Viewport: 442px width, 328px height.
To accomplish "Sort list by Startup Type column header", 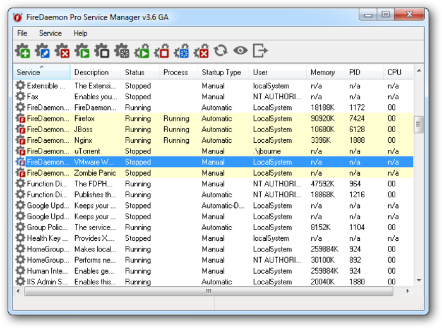I will (x=221, y=73).
